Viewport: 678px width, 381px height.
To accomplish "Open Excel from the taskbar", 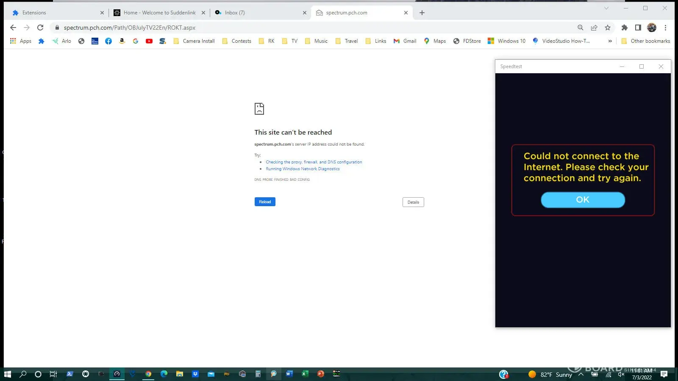I will click(305, 374).
